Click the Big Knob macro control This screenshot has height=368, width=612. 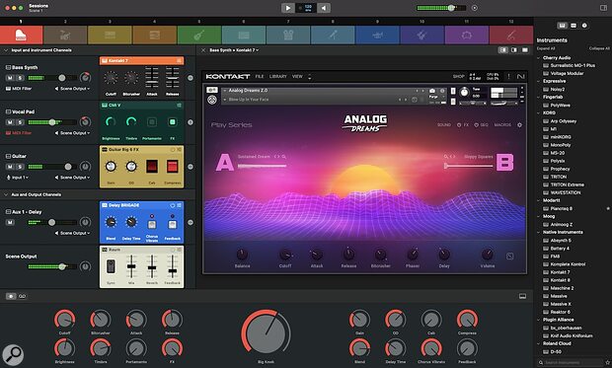[x=266, y=334]
